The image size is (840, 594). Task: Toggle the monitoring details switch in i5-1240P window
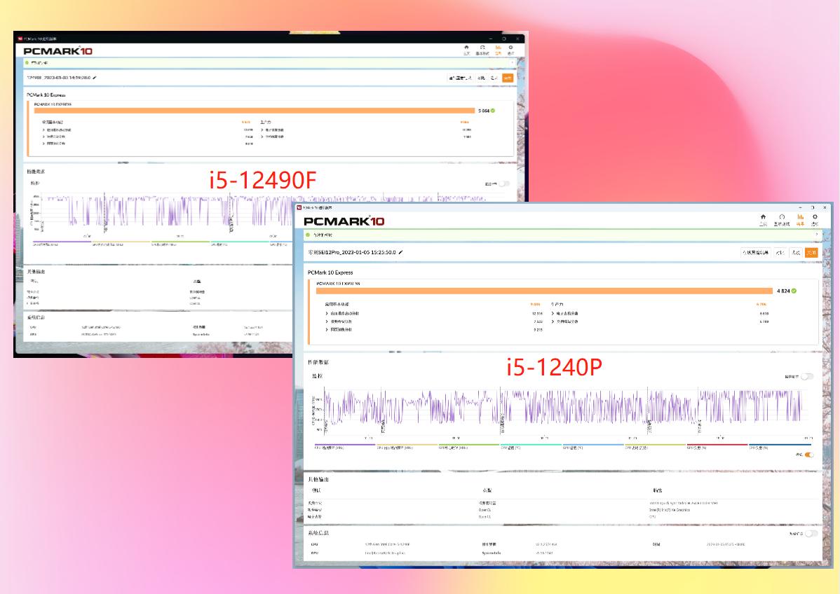pos(807,377)
